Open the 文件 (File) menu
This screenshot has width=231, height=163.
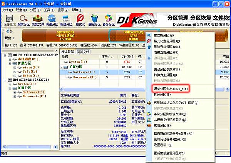click(x=7, y=10)
